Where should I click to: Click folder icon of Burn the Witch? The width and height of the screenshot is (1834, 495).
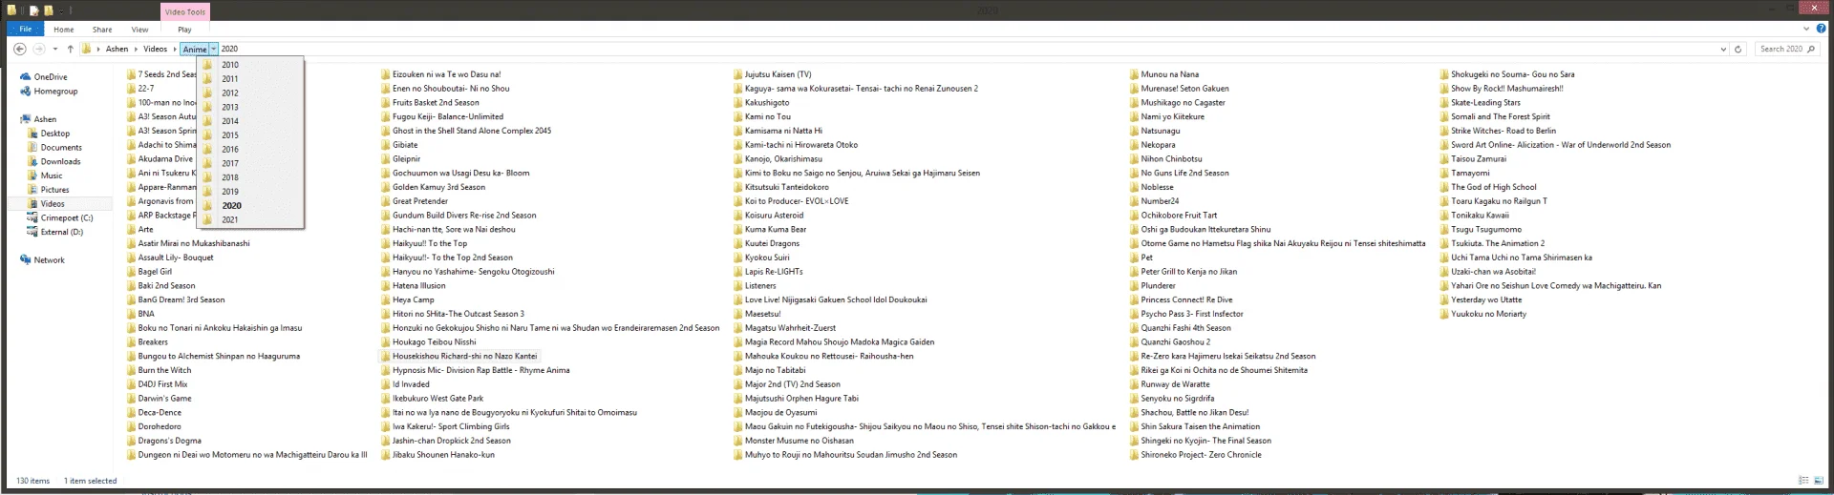(132, 371)
